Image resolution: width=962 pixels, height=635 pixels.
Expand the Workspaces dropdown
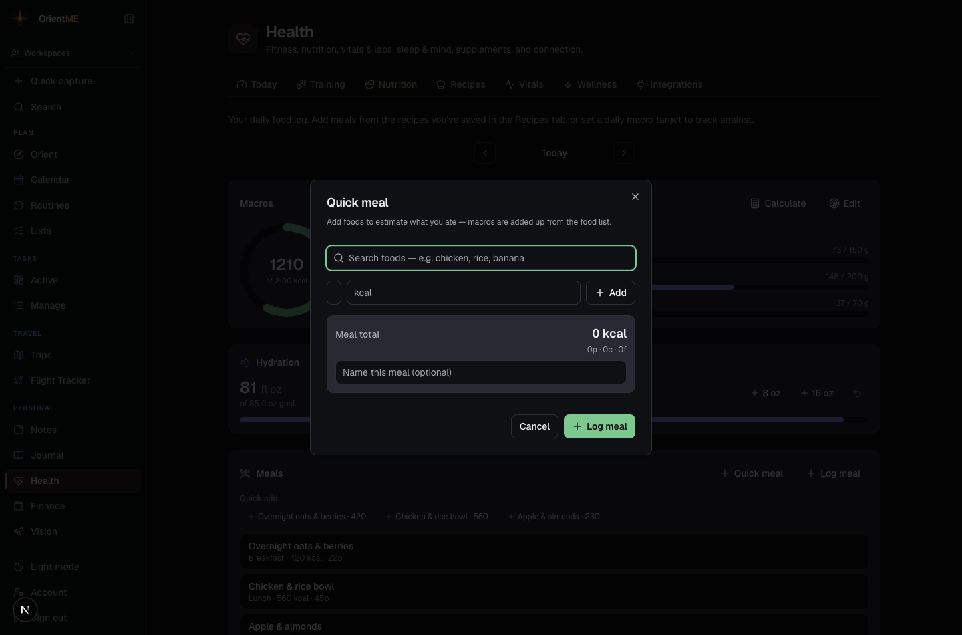(73, 53)
